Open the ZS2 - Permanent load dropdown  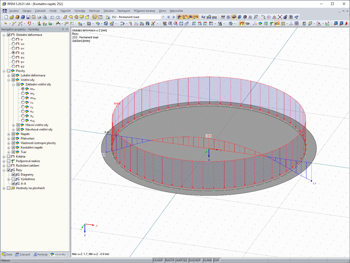[163, 17]
